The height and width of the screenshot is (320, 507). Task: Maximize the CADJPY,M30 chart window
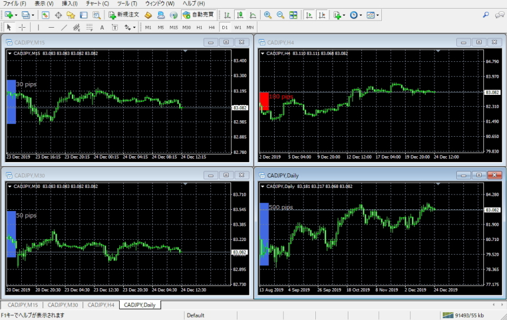[226, 175]
